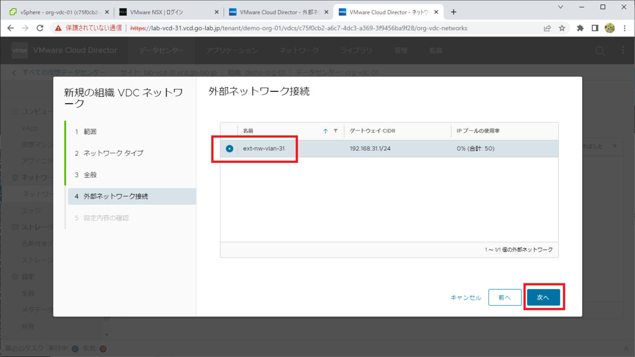Click the 保護されていない通信 security warning
This screenshot has width=635, height=357.
coord(88,28)
